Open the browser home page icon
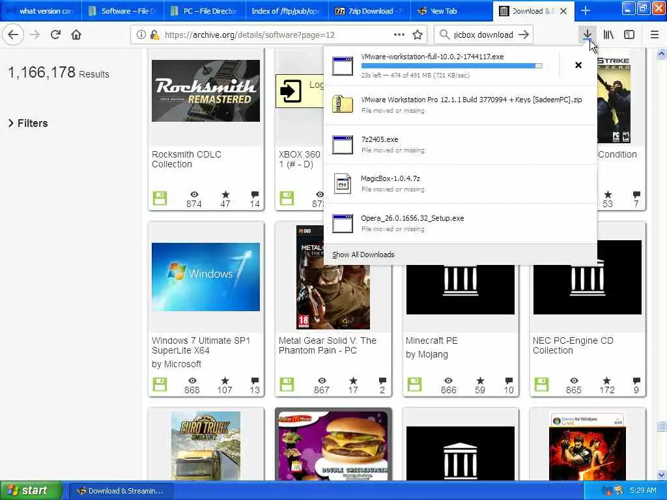 (x=76, y=35)
